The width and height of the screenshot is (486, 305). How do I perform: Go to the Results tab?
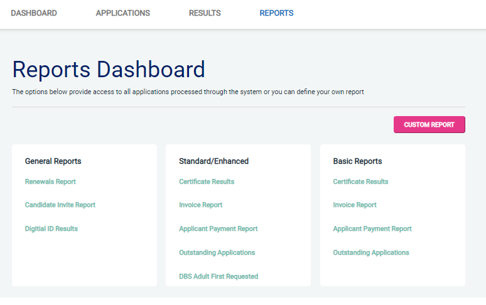coord(205,13)
